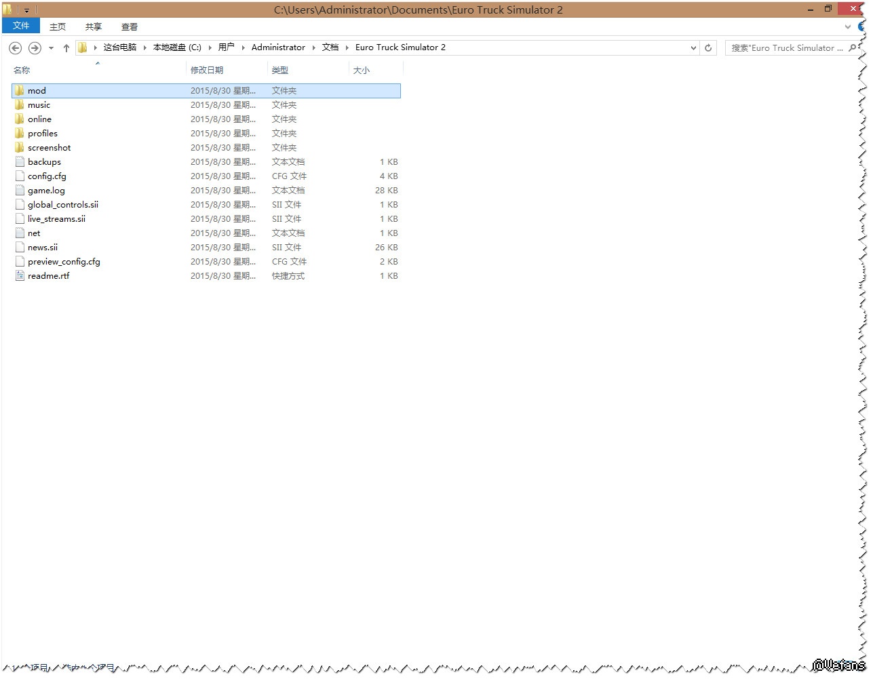Click the screenshot folder icon
This screenshot has width=873, height=679.
(x=20, y=148)
